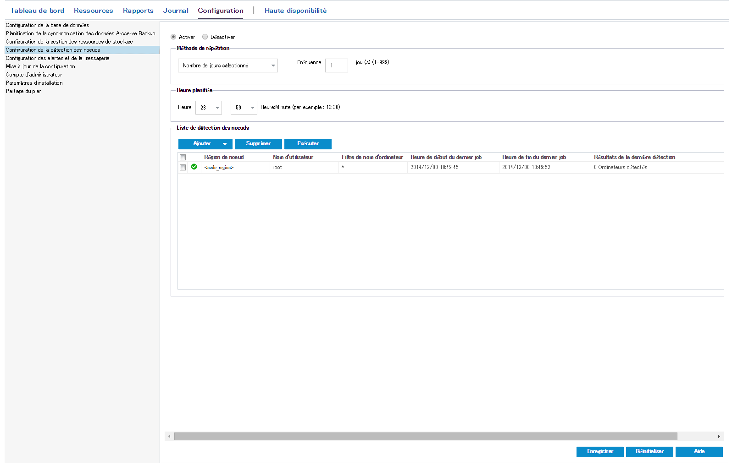Select the Configuration tab
The image size is (732, 465).
click(221, 11)
